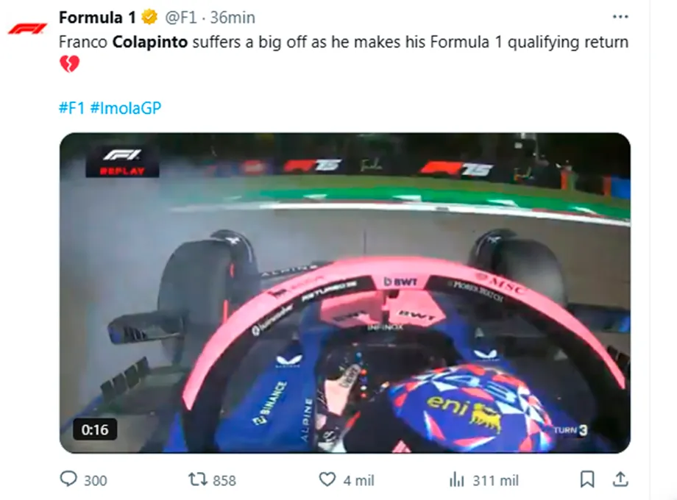
Task: Open the 36min timestamp link
Action: click(233, 18)
